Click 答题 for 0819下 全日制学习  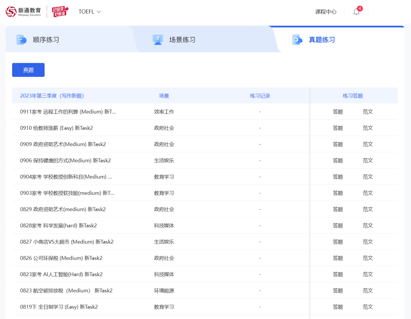pyautogui.click(x=338, y=307)
